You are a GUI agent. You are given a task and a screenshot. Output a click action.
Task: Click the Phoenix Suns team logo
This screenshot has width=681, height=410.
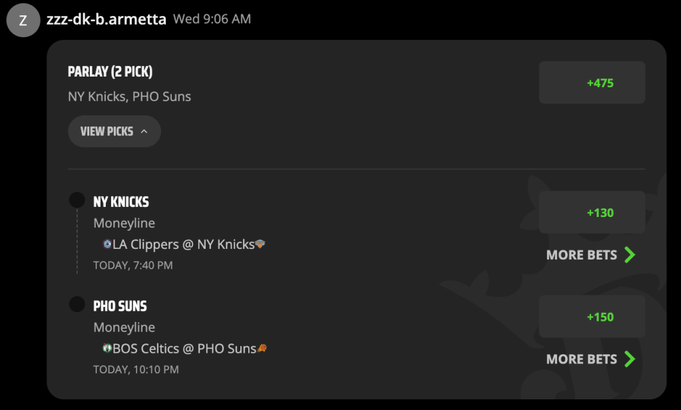(x=262, y=348)
